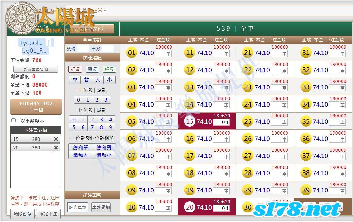Click bet amount field for number 39
Image resolution: width=353 pixels, height=222 pixels.
pyautogui.click(x=338, y=191)
